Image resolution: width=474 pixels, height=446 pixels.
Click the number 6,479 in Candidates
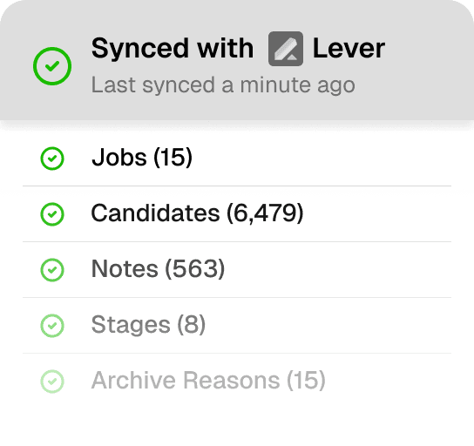(x=265, y=213)
